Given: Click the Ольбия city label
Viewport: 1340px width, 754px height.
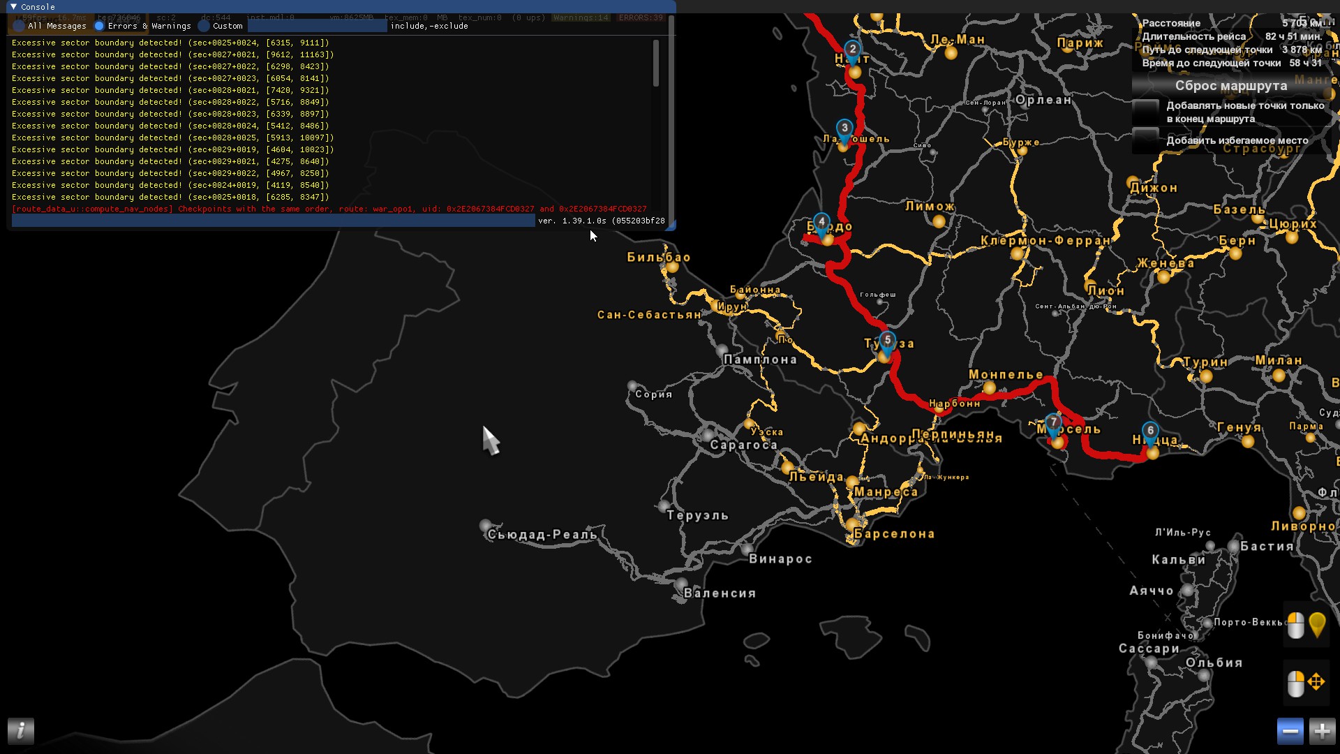Looking at the screenshot, I should [1214, 663].
